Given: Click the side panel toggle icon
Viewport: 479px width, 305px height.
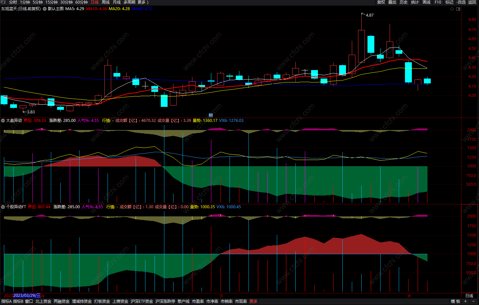Looking at the screenshot, I should click(x=458, y=9).
